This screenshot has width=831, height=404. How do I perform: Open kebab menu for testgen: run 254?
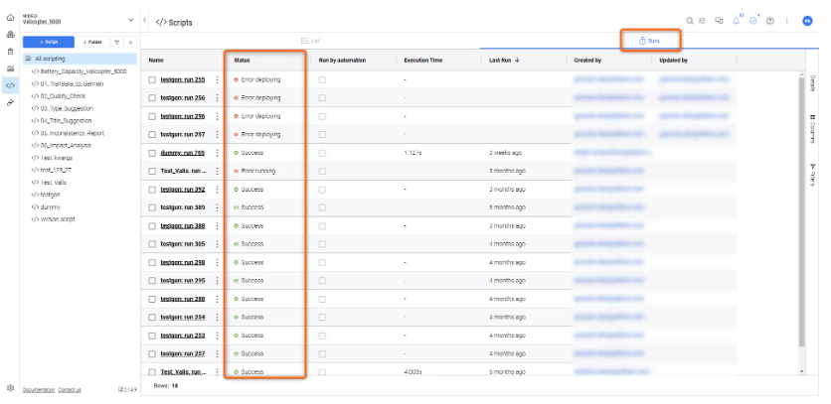click(217, 318)
